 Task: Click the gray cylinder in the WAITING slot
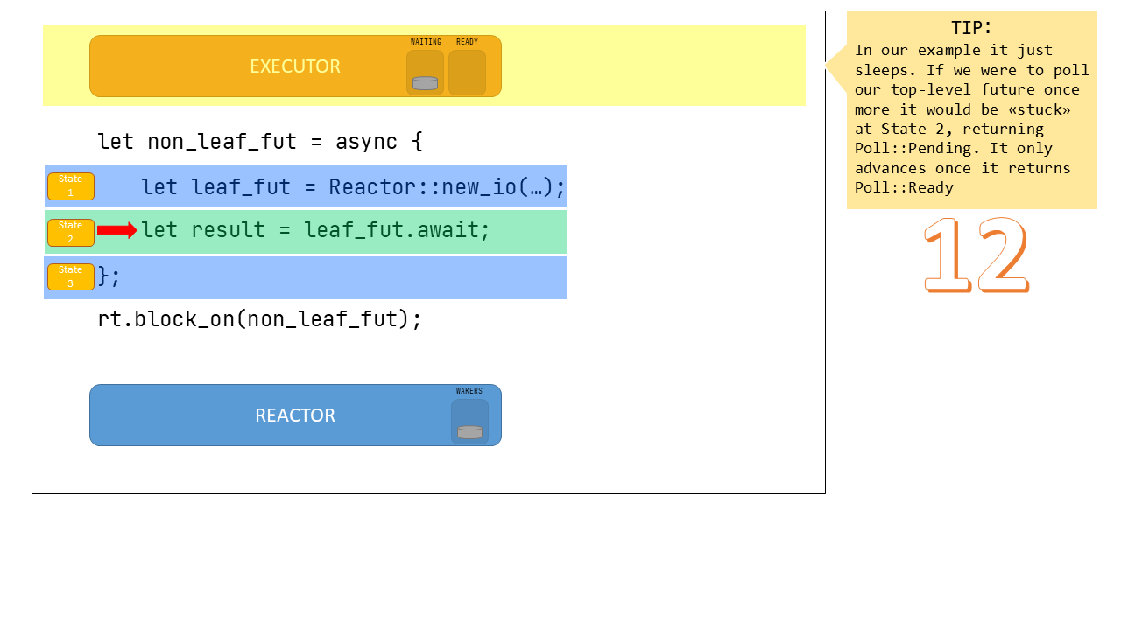click(x=425, y=83)
